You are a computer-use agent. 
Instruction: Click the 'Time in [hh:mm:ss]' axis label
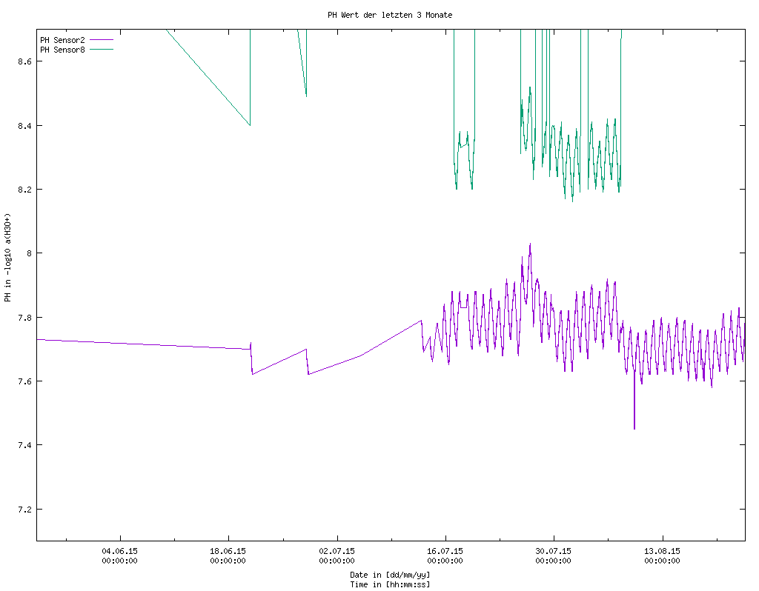(390, 585)
